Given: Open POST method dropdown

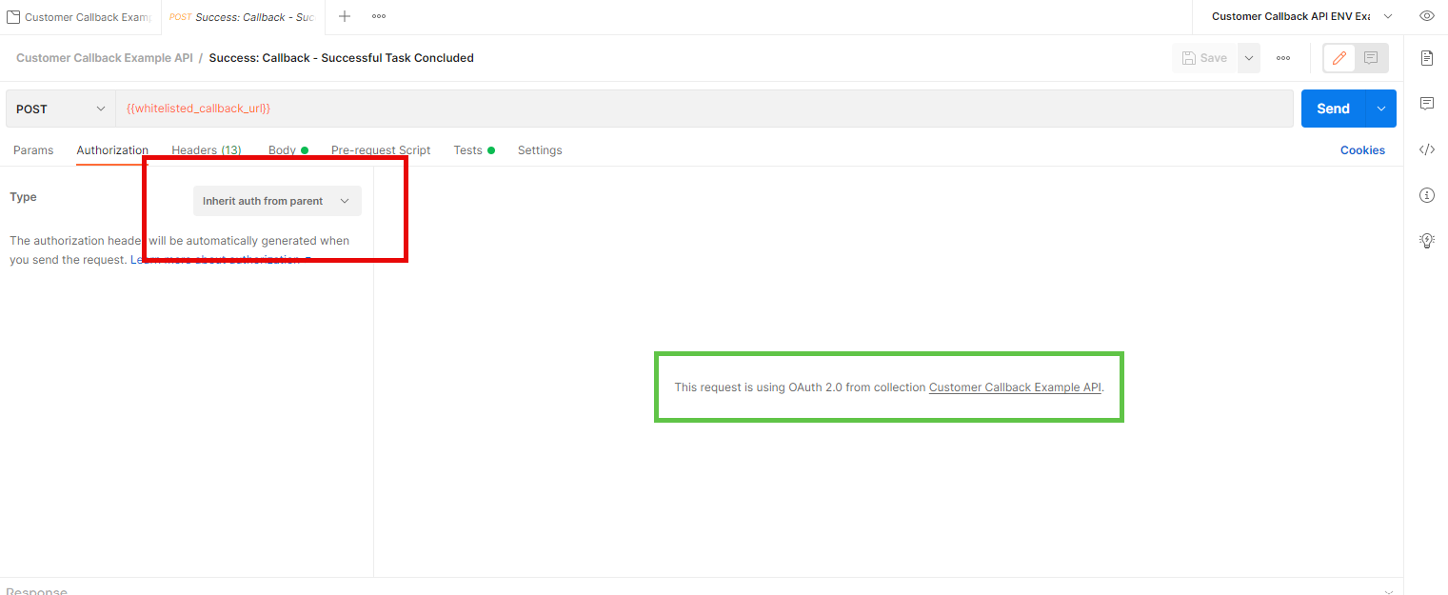Looking at the screenshot, I should 61,109.
